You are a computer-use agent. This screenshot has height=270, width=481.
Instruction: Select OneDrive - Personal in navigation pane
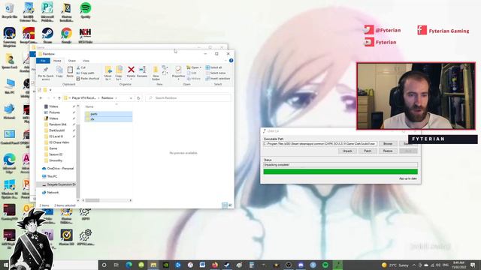click(58, 168)
